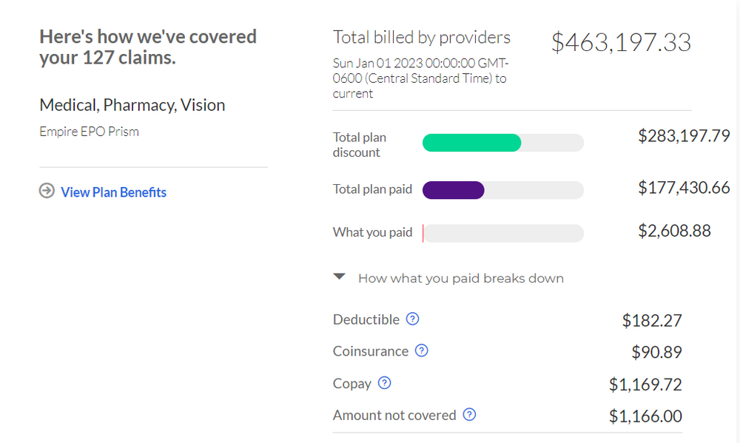Select the $463,197.33 total billed amount
Image resolution: width=740 pixels, height=443 pixels.
pos(621,42)
